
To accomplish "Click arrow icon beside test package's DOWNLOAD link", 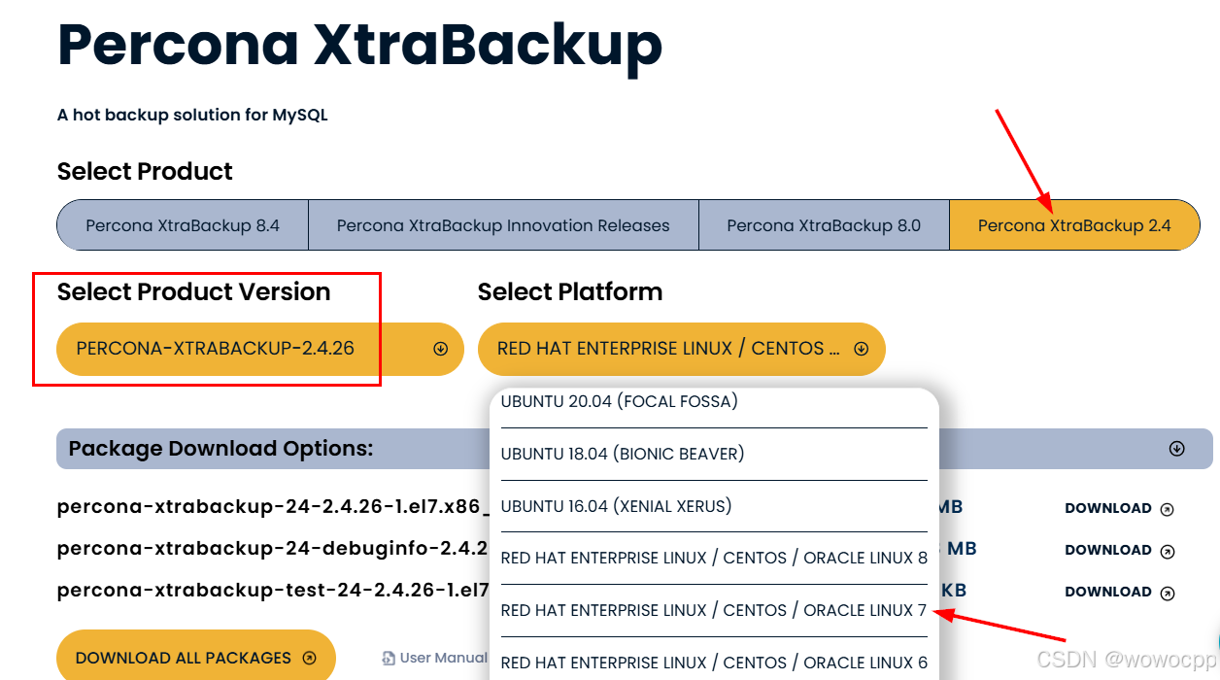I will (1168, 593).
